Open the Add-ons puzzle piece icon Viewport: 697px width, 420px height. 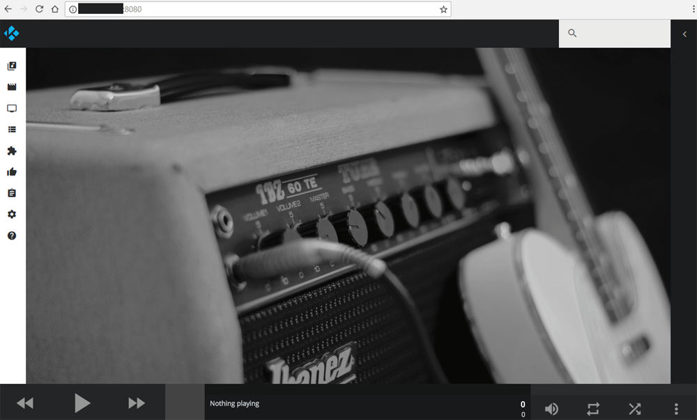pos(12,151)
